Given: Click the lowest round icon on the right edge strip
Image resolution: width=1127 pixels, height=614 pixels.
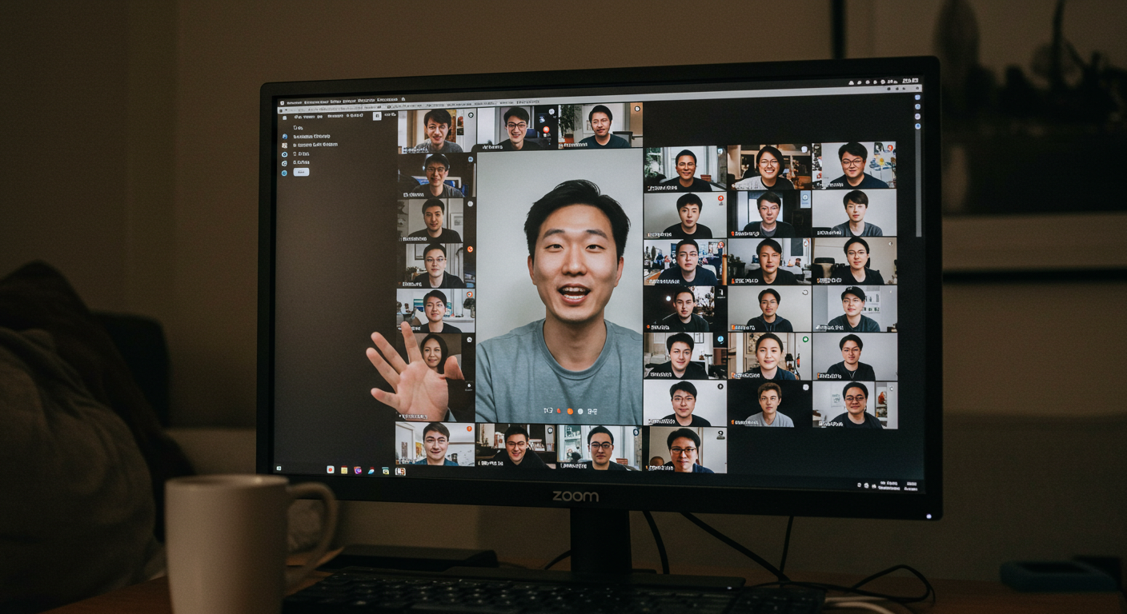Looking at the screenshot, I should 917,126.
